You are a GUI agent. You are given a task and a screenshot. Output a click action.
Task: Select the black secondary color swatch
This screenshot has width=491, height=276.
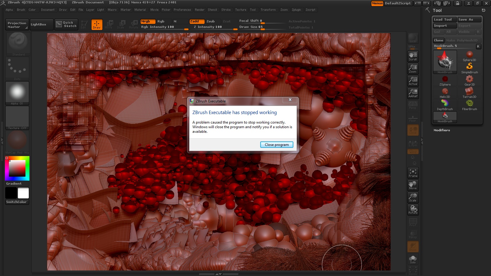tap(11, 193)
